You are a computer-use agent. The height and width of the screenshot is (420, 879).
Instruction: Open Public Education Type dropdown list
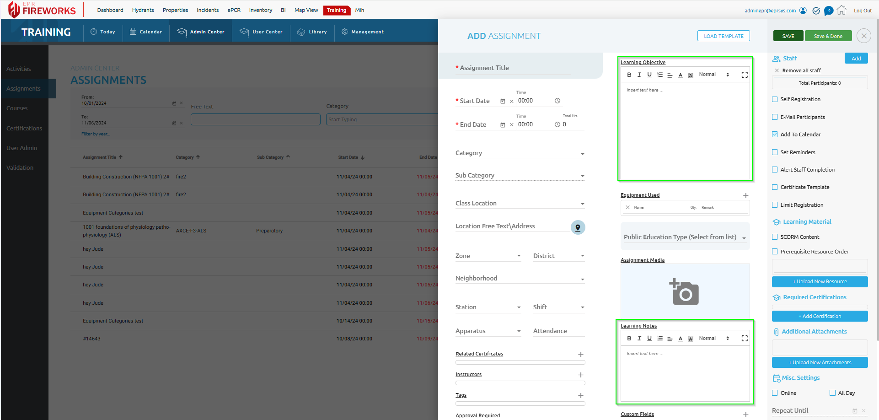click(685, 237)
